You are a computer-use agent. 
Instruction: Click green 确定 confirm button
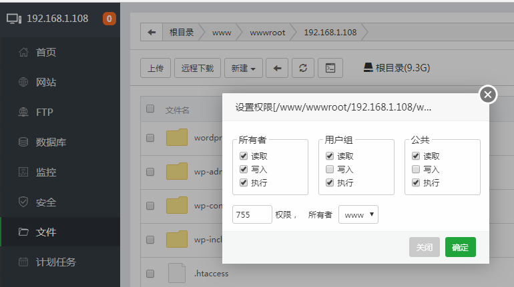point(460,247)
